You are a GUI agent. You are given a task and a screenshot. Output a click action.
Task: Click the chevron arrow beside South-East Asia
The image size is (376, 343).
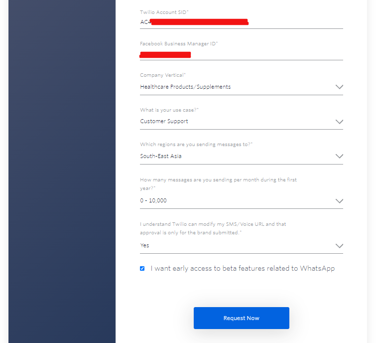point(339,156)
